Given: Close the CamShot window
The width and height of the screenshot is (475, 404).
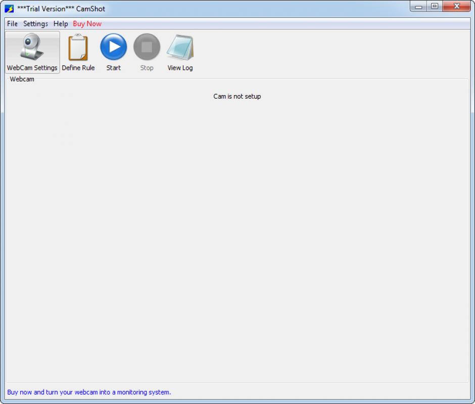Looking at the screenshot, I should pyautogui.click(x=457, y=7).
